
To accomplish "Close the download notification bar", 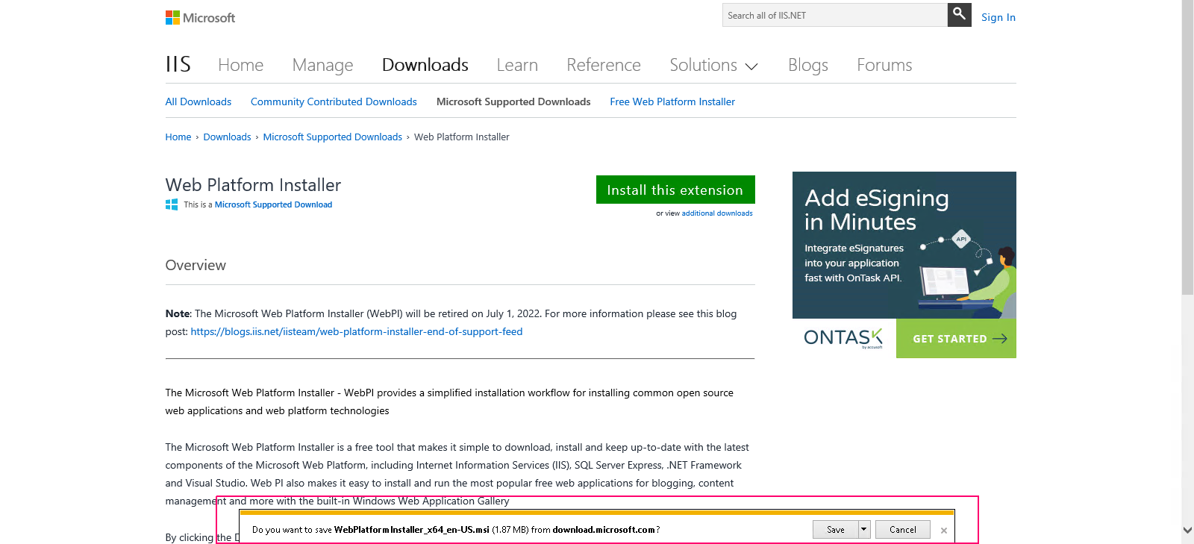I will (x=944, y=531).
